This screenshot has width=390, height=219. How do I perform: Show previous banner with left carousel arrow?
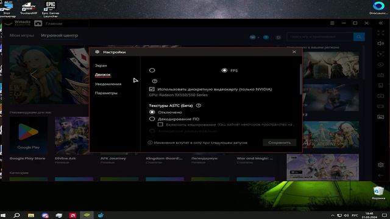pos(34,74)
